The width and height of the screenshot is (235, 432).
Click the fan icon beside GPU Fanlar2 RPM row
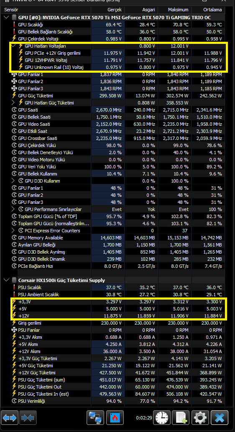coord(14,81)
